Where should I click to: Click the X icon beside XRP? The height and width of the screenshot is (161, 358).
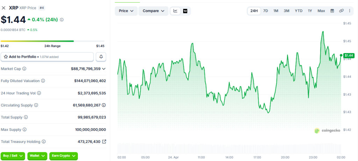point(4,8)
